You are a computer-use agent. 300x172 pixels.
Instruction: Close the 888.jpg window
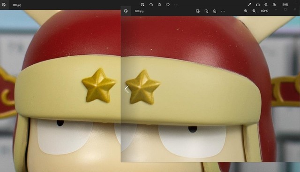pyautogui.click(x=295, y=9)
